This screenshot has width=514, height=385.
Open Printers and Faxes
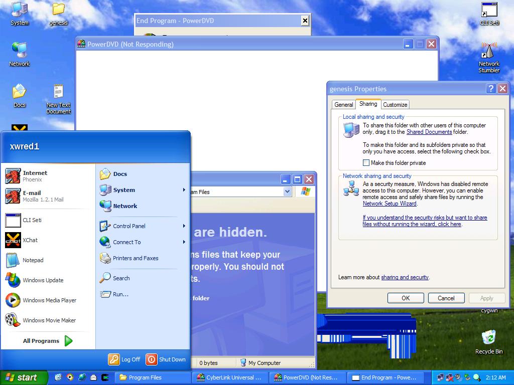[x=143, y=258]
